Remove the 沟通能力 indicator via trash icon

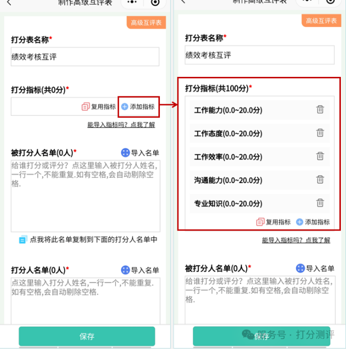point(320,179)
